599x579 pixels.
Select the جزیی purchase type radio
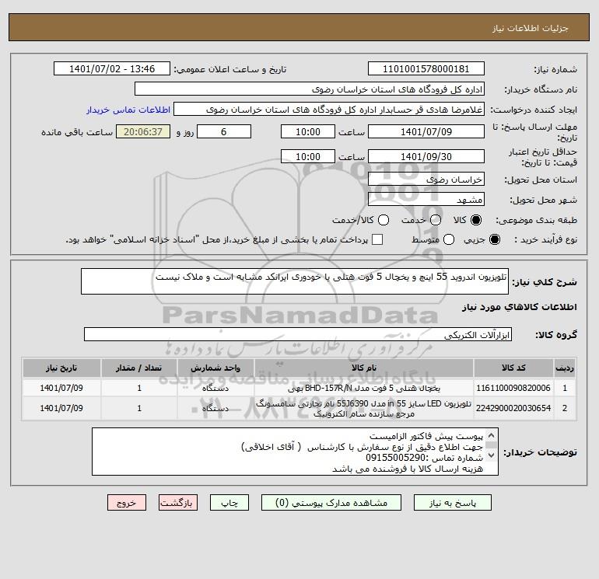pos(494,239)
